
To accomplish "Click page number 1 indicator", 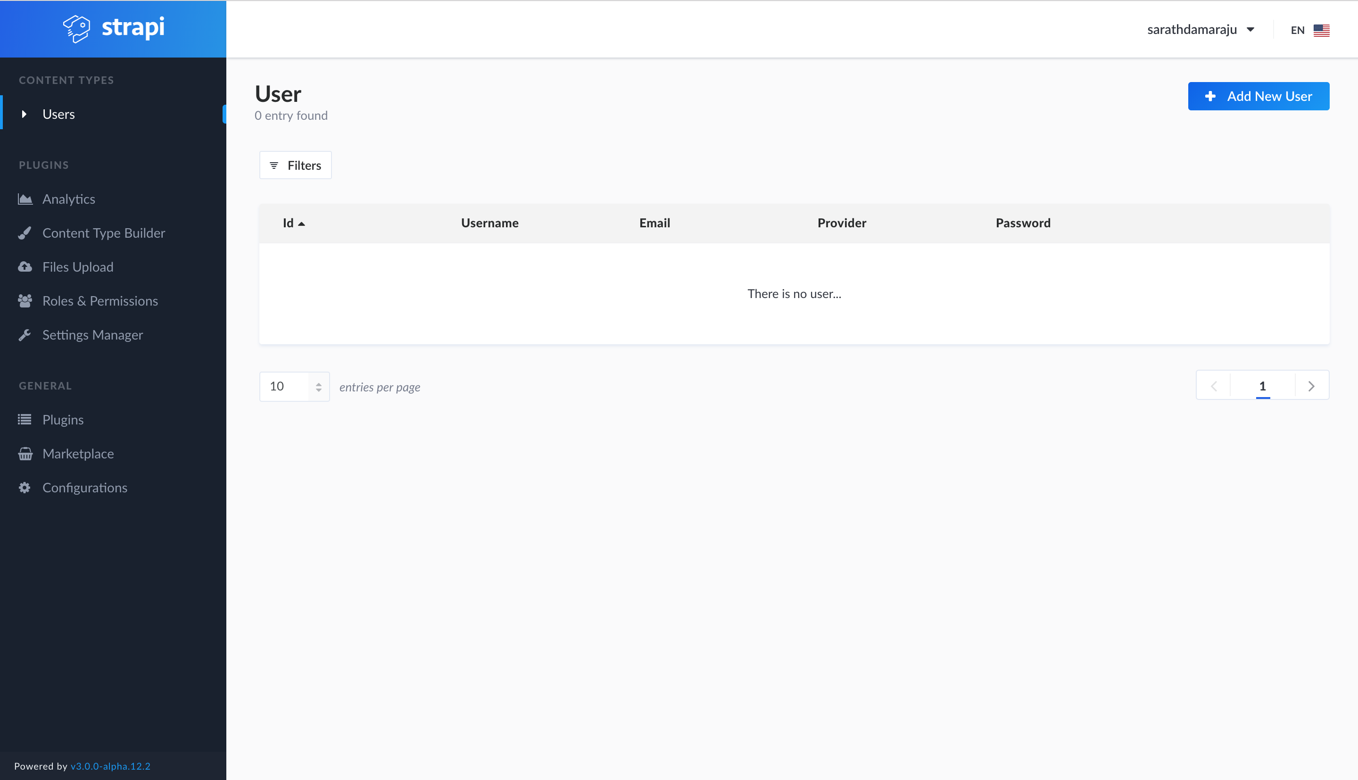I will pyautogui.click(x=1262, y=385).
